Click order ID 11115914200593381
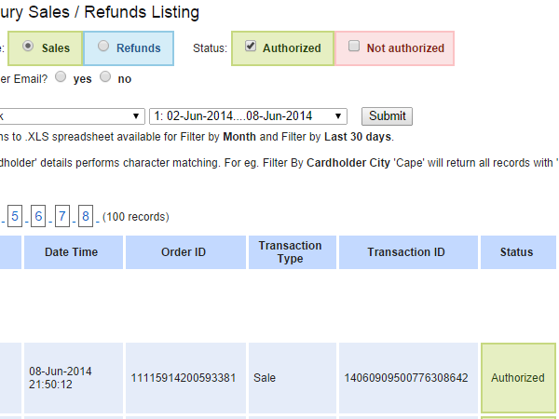 (x=183, y=378)
